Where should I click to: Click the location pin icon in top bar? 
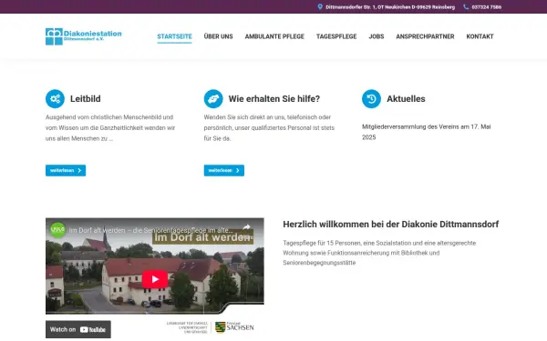[320, 7]
